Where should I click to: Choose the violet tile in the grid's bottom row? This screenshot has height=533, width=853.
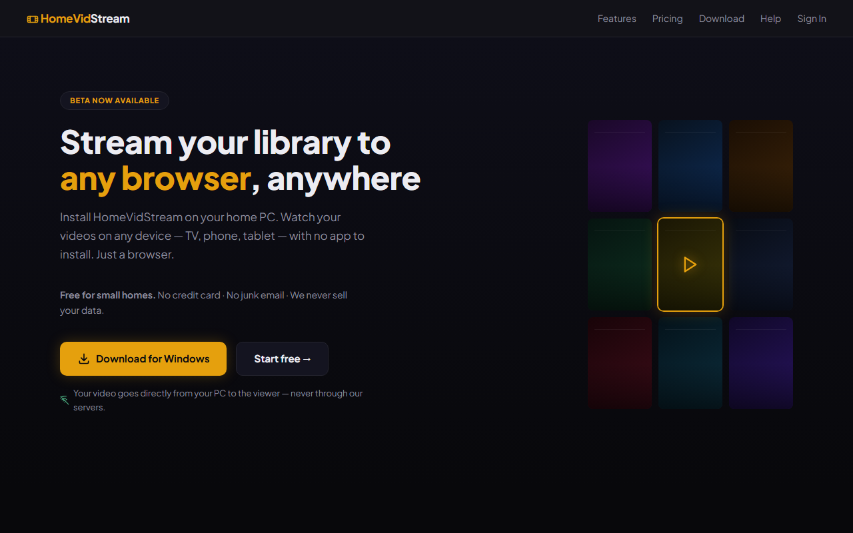point(761,363)
